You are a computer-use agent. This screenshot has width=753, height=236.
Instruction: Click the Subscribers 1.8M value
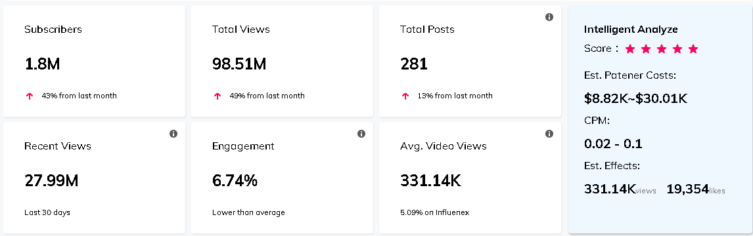coord(42,64)
